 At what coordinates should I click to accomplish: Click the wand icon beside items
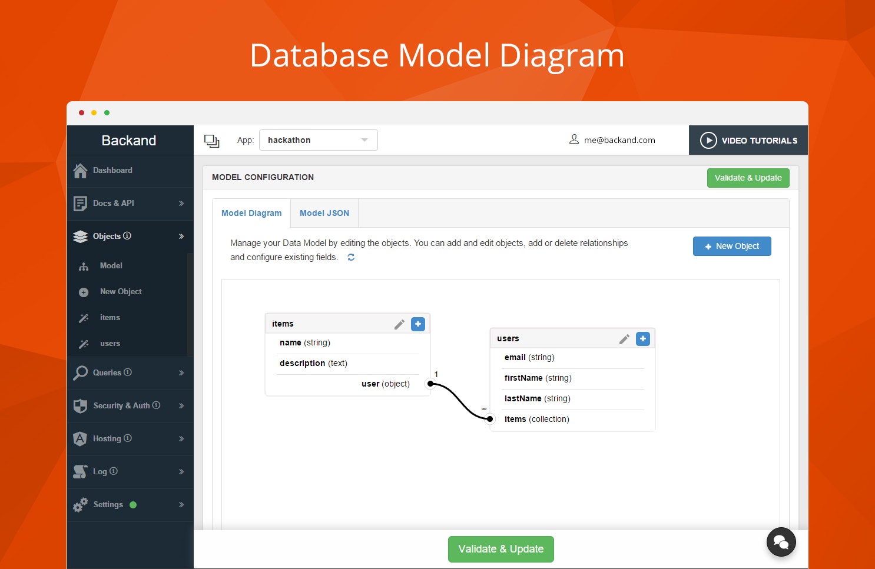pyautogui.click(x=84, y=318)
